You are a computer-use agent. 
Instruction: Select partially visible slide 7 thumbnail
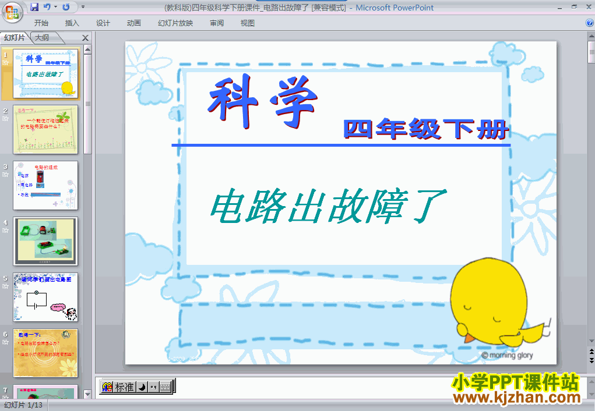pyautogui.click(x=45, y=392)
